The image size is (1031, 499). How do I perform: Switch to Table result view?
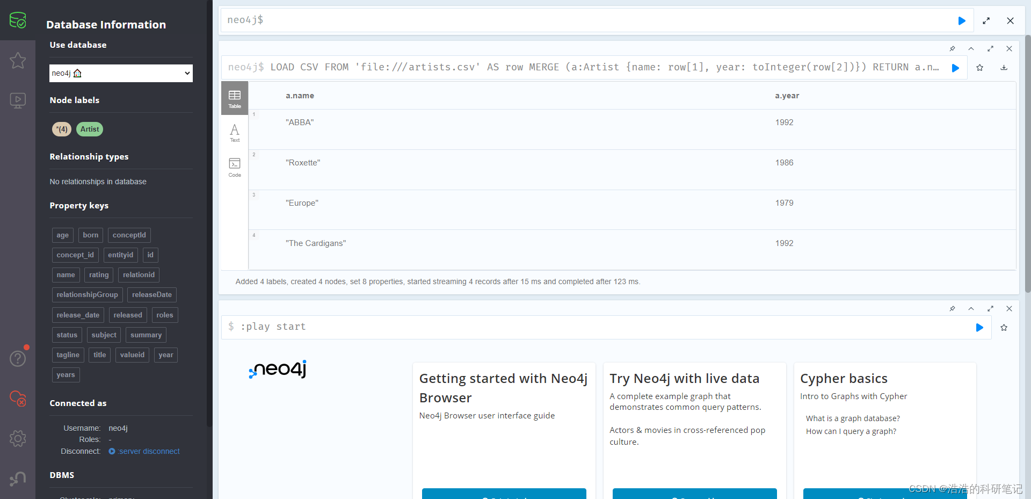235,98
